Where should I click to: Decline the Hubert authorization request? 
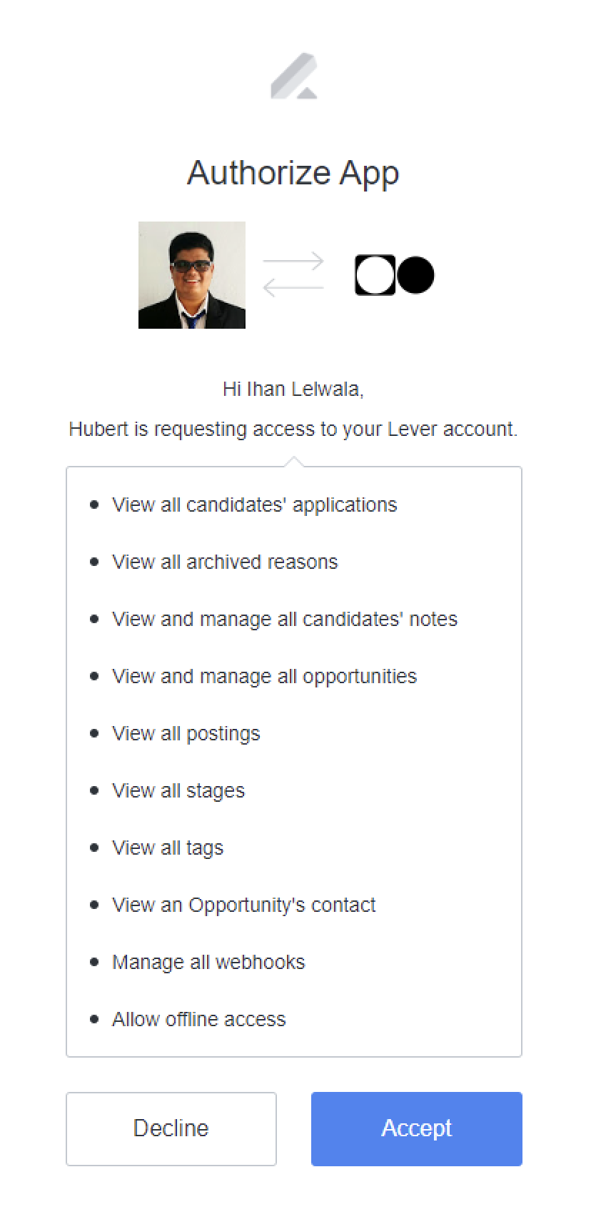pos(171,1128)
